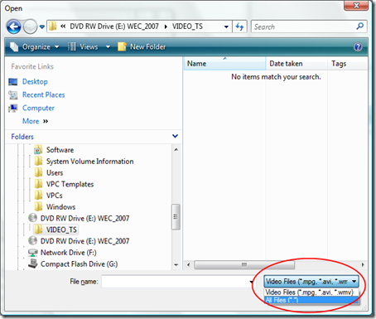Viewport: 376px width, 319px height.
Task: Click the Recent Places icon
Action: [13, 94]
